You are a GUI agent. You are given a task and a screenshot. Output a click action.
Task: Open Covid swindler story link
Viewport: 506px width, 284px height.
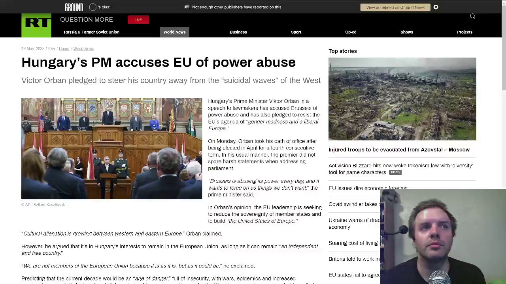click(x=353, y=204)
